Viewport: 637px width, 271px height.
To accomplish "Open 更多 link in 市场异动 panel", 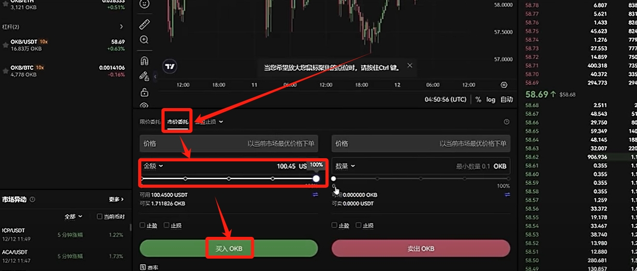I will (116, 200).
